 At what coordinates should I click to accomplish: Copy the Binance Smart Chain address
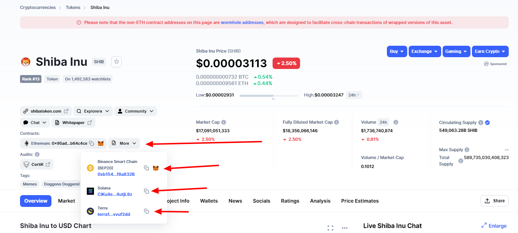146,168
